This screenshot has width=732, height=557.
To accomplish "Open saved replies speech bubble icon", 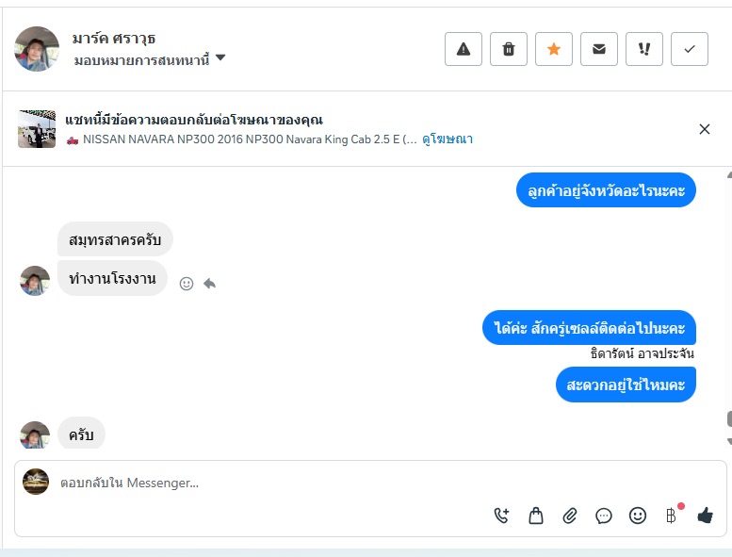I will 604,516.
